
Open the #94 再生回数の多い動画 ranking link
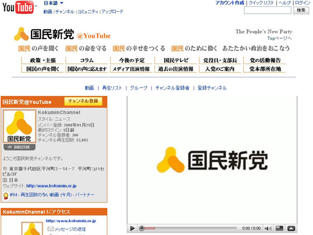click(52, 195)
